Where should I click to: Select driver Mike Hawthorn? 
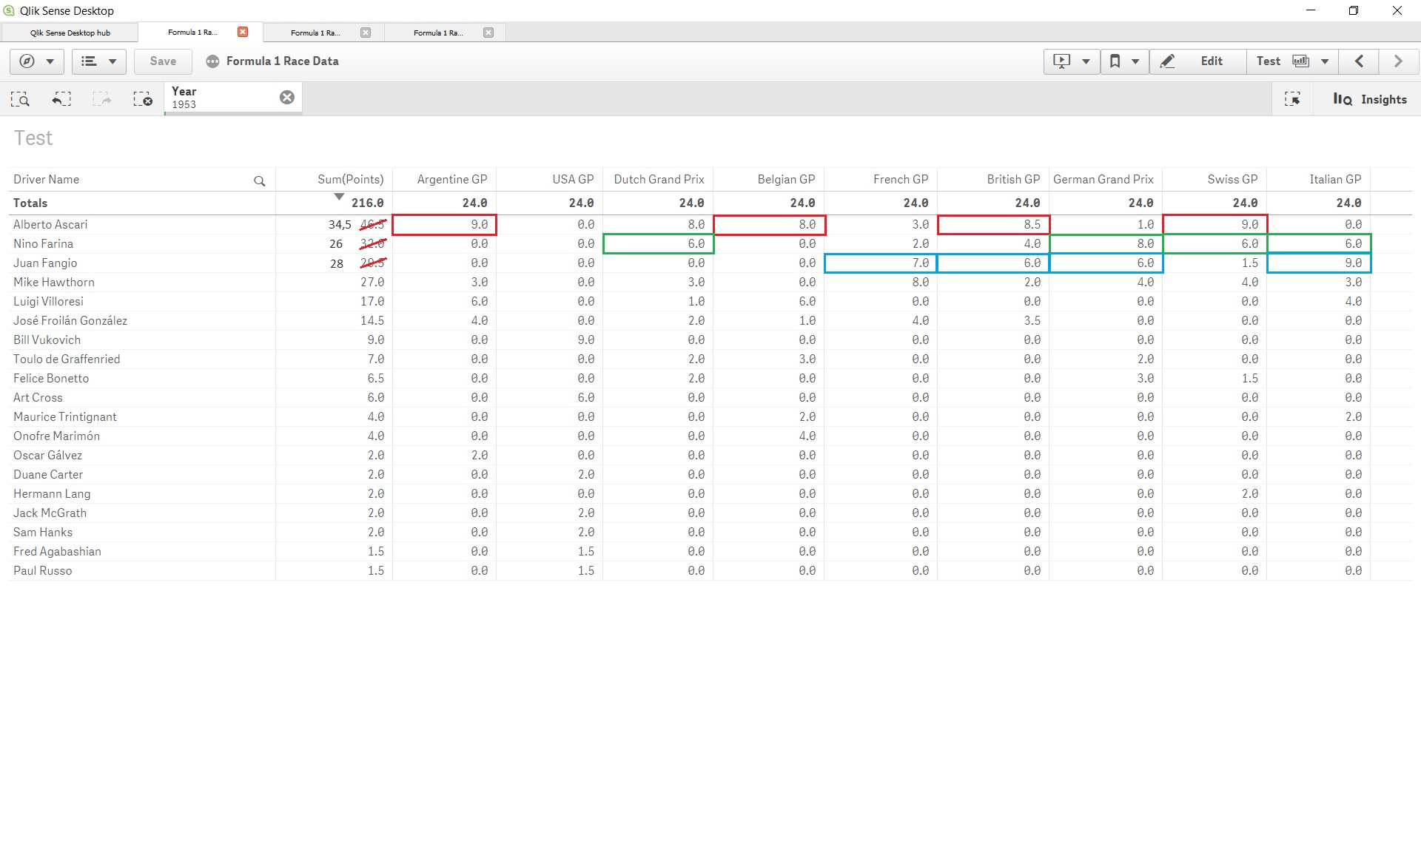54,283
